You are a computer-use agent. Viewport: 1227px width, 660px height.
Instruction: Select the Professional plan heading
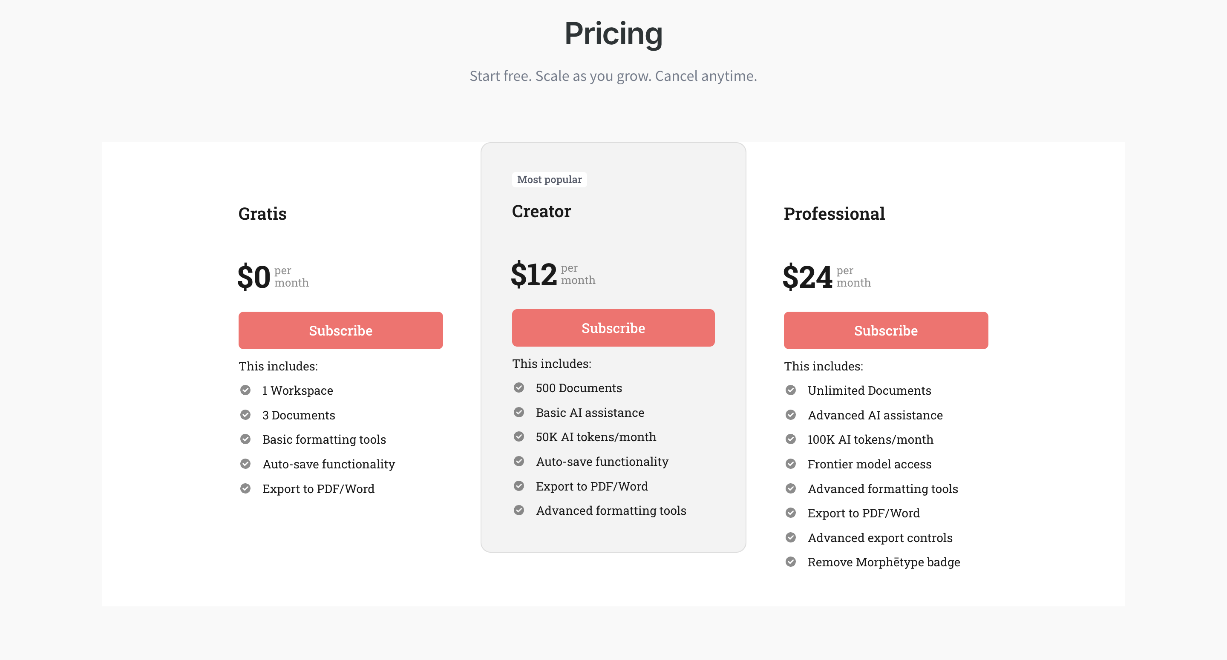click(834, 213)
